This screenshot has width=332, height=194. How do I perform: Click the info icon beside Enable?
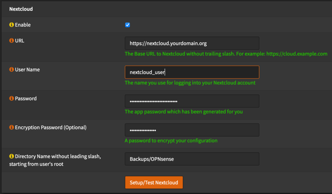tap(12, 25)
